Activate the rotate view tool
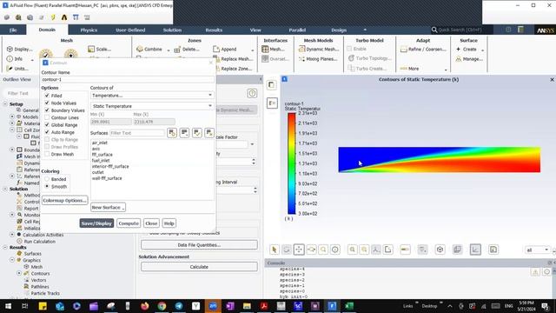The image size is (556, 313). pos(287,250)
